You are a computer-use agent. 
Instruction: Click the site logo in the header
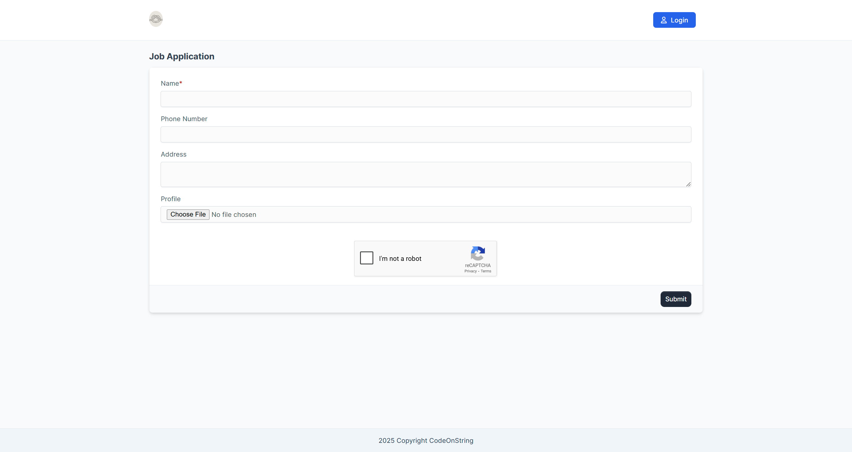[x=156, y=19]
